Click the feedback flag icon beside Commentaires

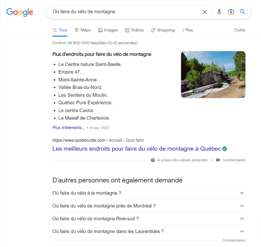218,160
